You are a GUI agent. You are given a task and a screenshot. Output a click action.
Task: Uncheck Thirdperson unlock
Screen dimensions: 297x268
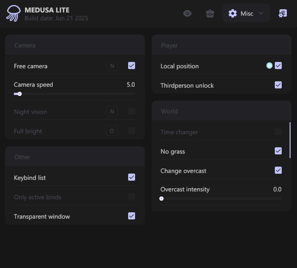pos(278,85)
